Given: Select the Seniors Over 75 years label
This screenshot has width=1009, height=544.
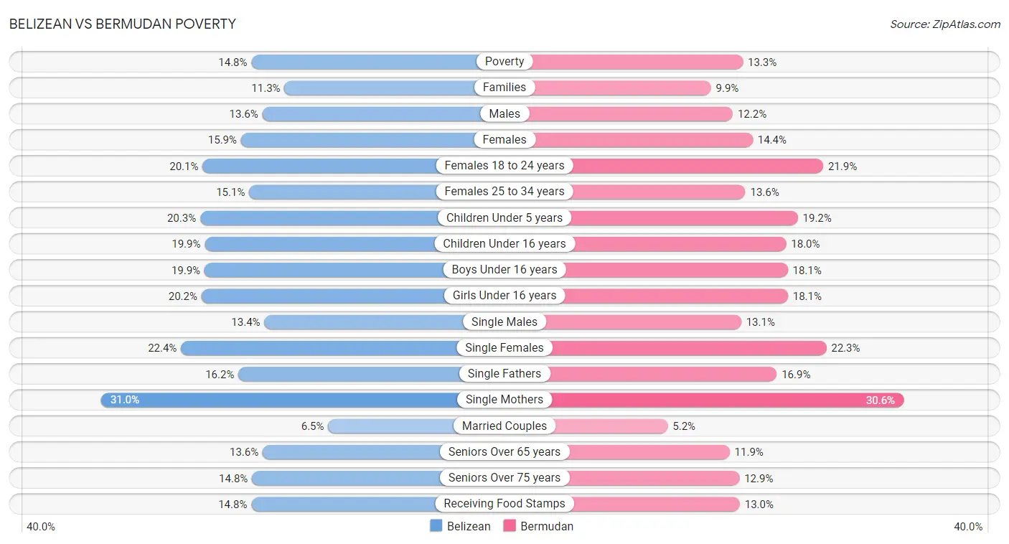Looking at the screenshot, I should pyautogui.click(x=504, y=478).
